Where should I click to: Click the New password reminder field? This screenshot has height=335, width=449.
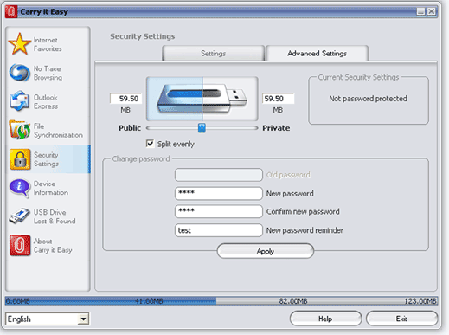coord(219,230)
